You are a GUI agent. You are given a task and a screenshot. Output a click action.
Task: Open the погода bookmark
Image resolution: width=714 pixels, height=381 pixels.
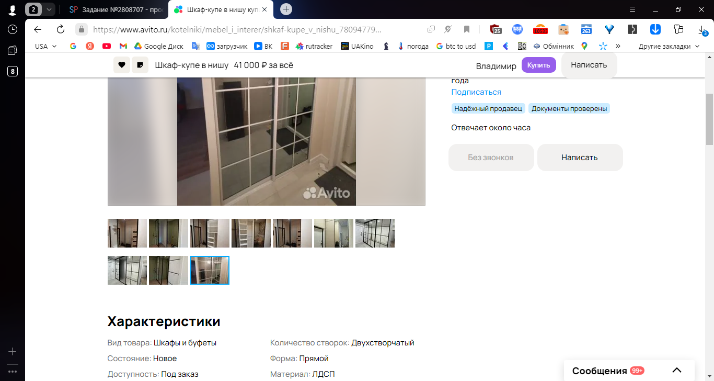[413, 46]
